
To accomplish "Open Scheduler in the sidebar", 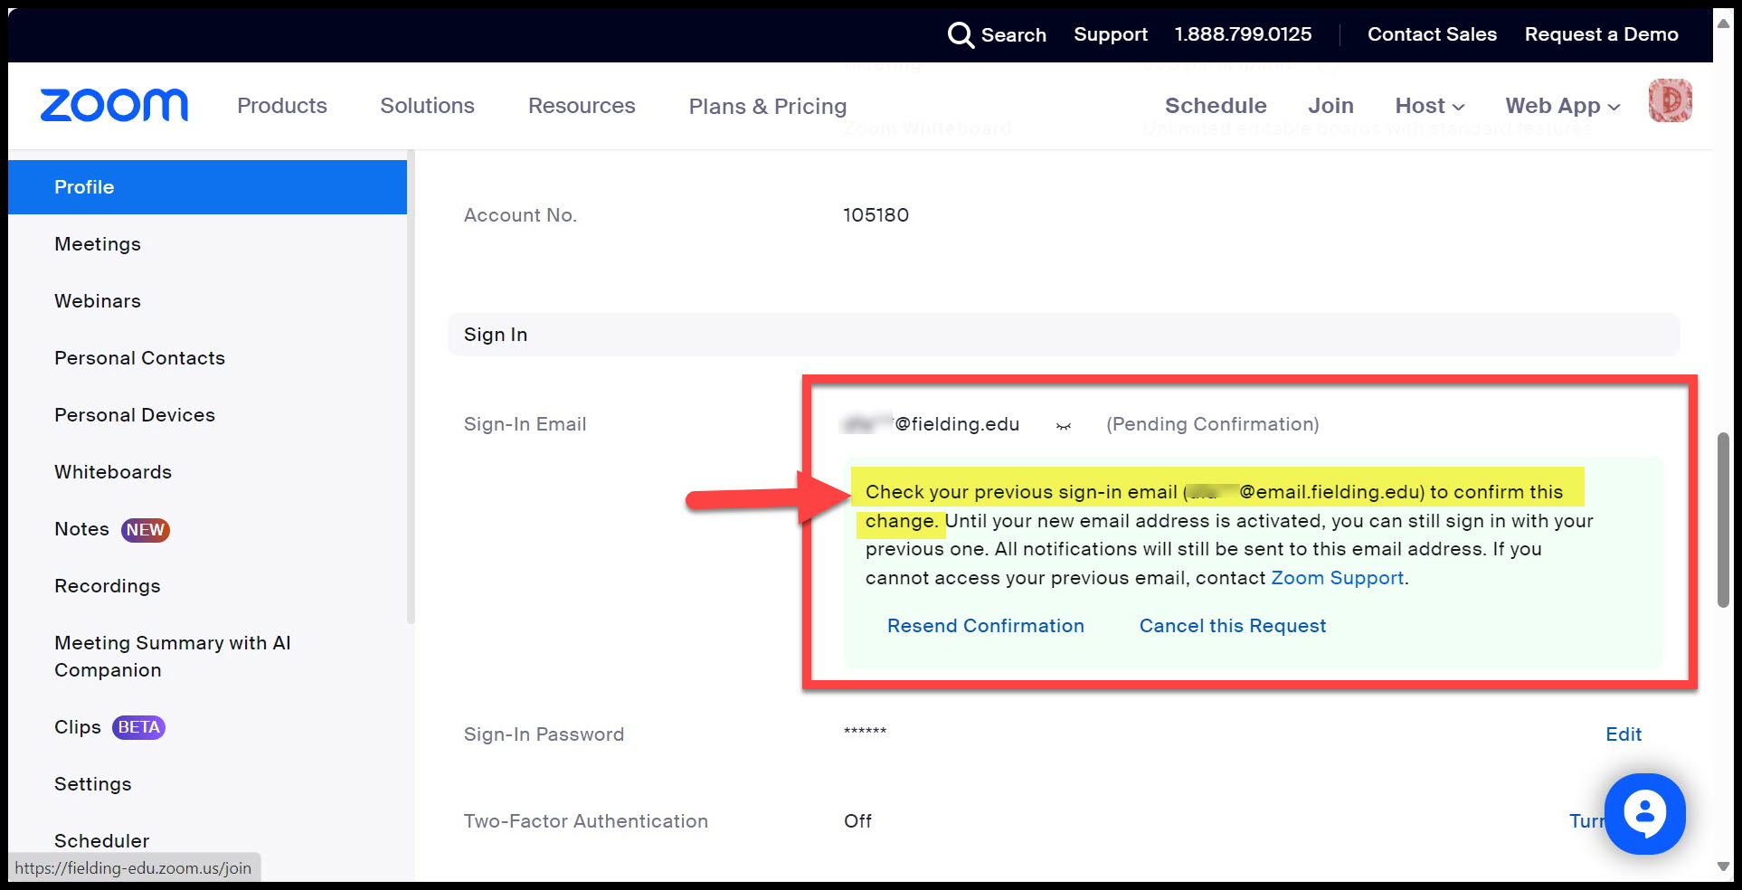I will 101,841.
